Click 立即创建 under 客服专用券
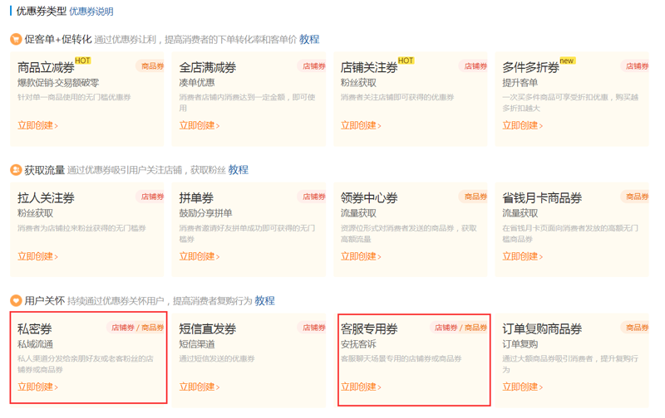 361,387
